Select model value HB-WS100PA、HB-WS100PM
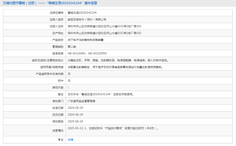 click(x=87, y=53)
